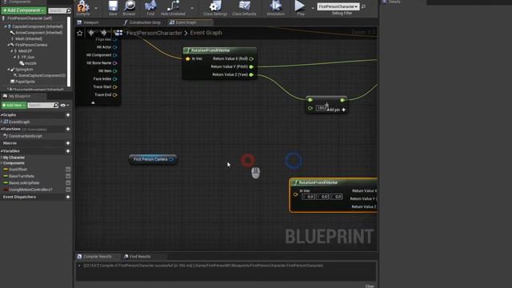512x288 pixels.
Task: Click the 180 value field on math node
Action: (x=322, y=108)
